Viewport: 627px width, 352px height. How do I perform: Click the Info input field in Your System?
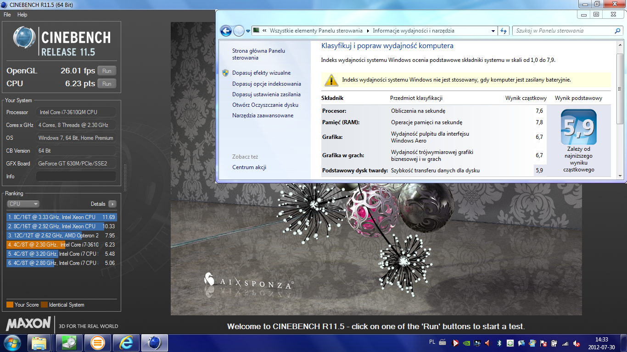(x=76, y=176)
